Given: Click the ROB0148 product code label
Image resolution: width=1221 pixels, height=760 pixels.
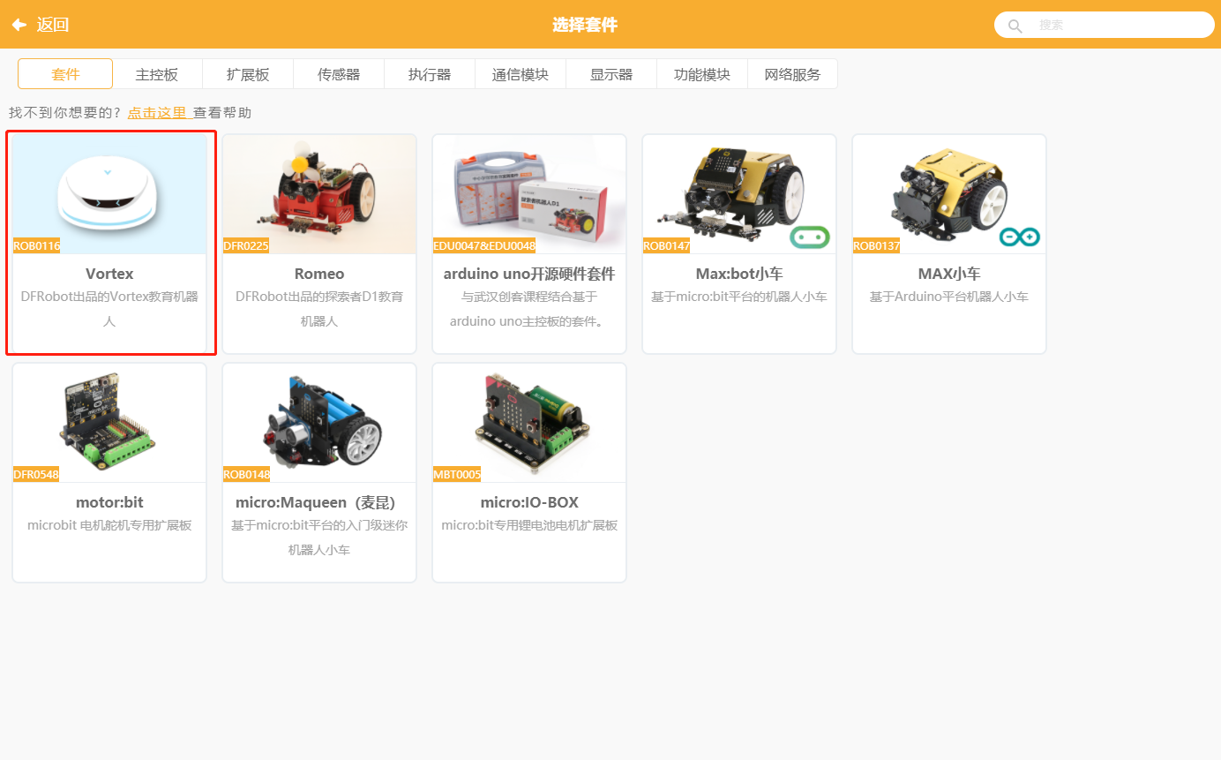Looking at the screenshot, I should pos(247,474).
